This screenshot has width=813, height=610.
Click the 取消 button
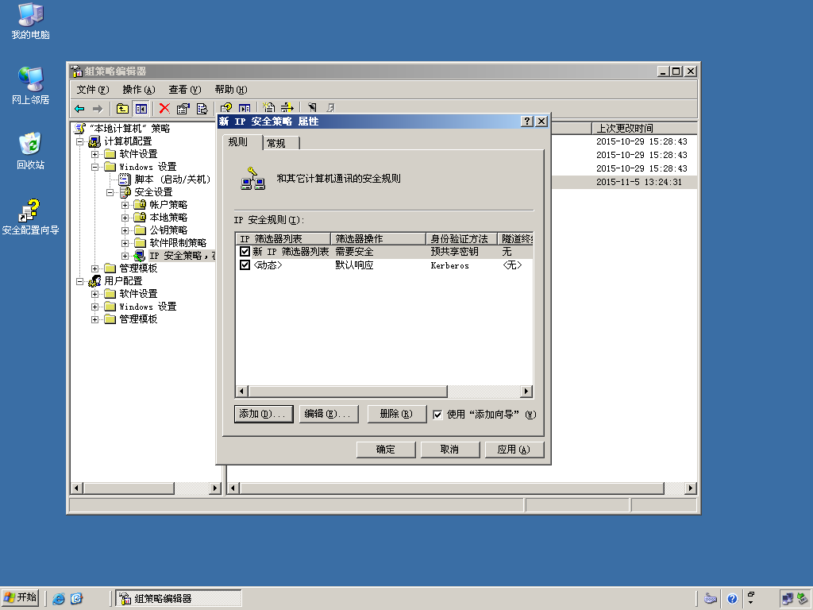[450, 450]
